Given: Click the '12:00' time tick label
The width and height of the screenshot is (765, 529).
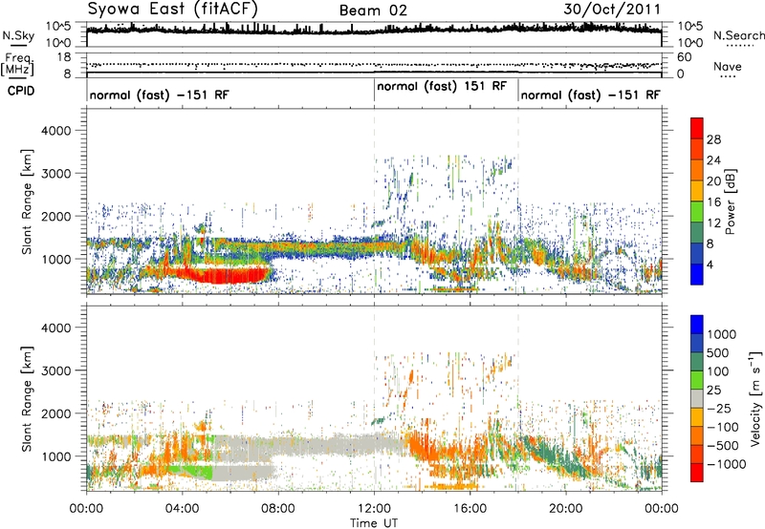Looking at the screenshot, I should click(x=374, y=509).
